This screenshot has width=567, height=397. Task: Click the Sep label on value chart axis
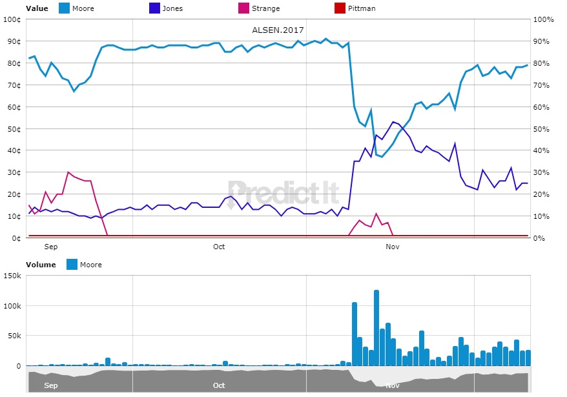pos(51,247)
